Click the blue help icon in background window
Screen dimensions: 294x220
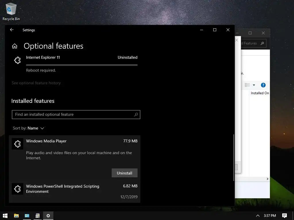pyautogui.click(x=263, y=85)
